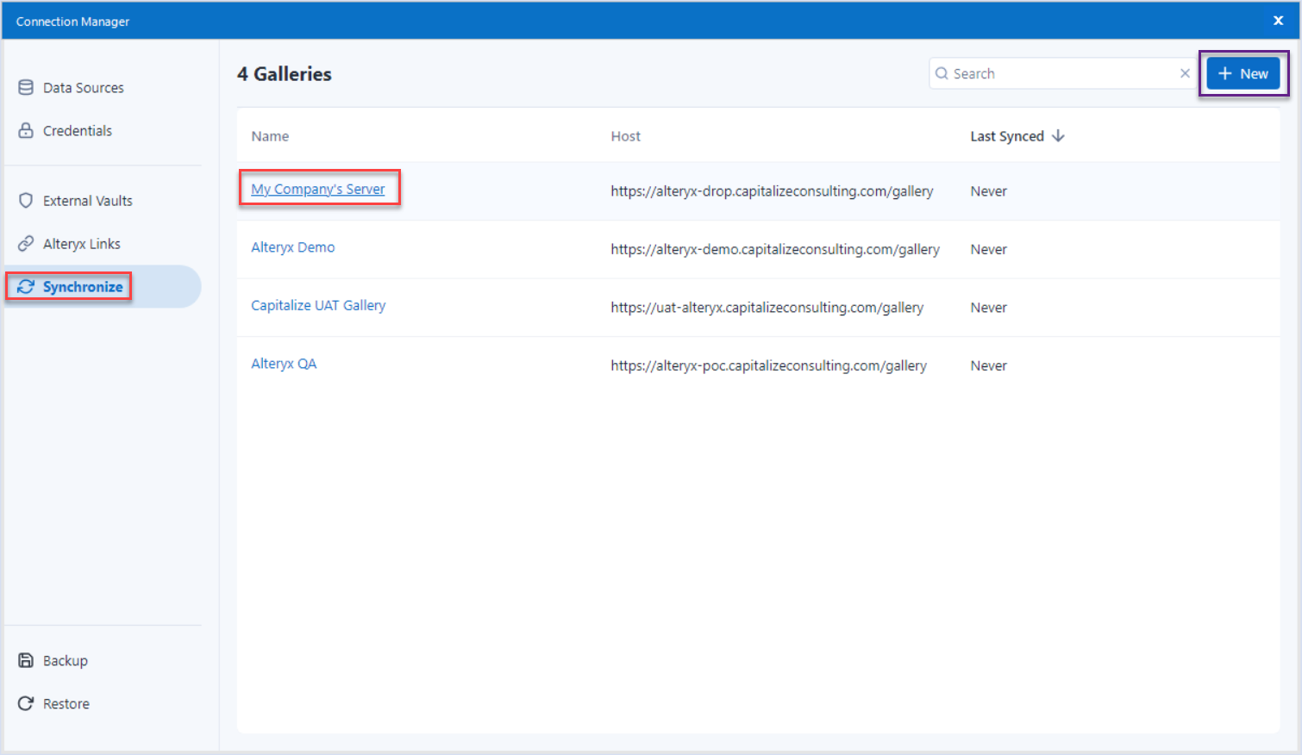This screenshot has height=755, width=1302.
Task: Close the Connection Manager window
Action: (1278, 21)
